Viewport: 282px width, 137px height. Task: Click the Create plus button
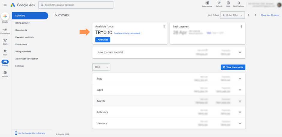click(5, 16)
